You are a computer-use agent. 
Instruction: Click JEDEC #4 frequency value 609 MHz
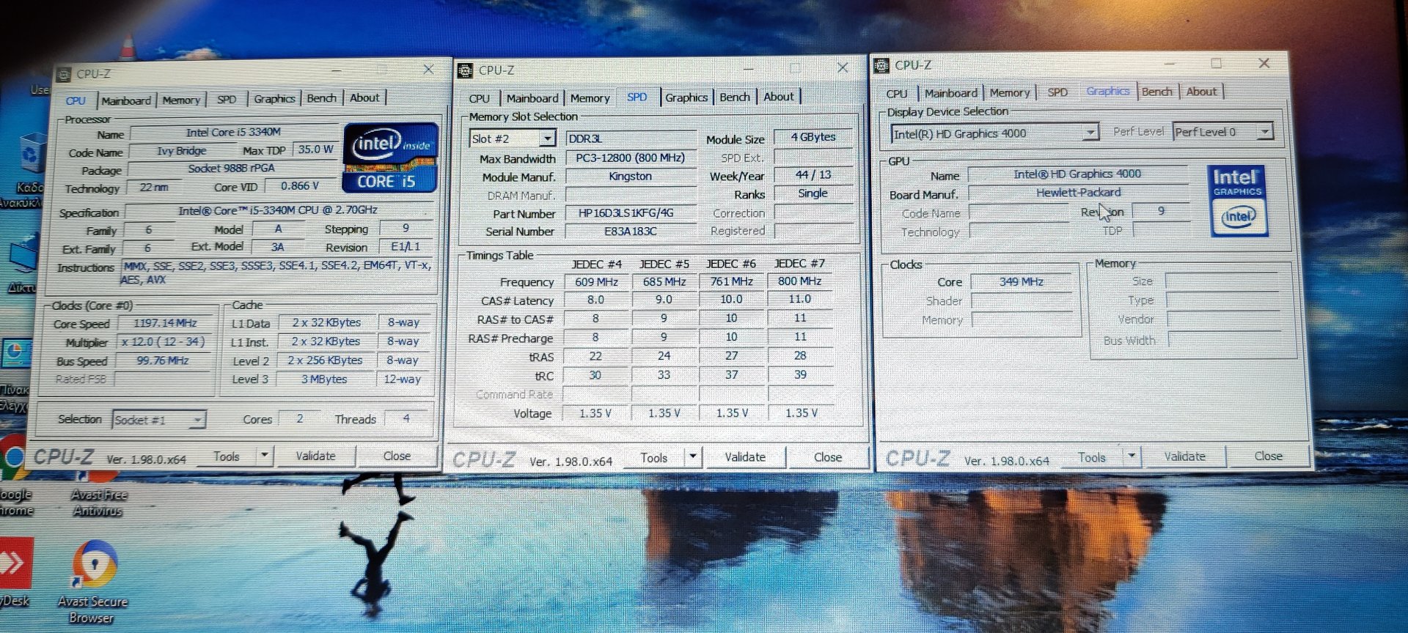[x=596, y=281]
